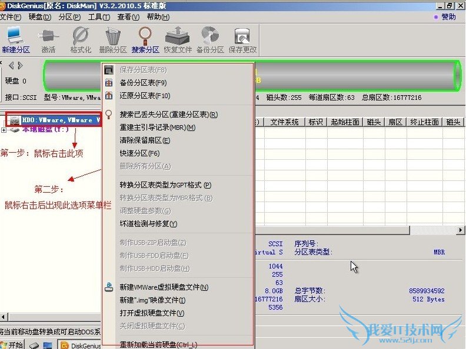Click the 文件系统 column header
The height and width of the screenshot is (349, 466).
tap(284, 122)
